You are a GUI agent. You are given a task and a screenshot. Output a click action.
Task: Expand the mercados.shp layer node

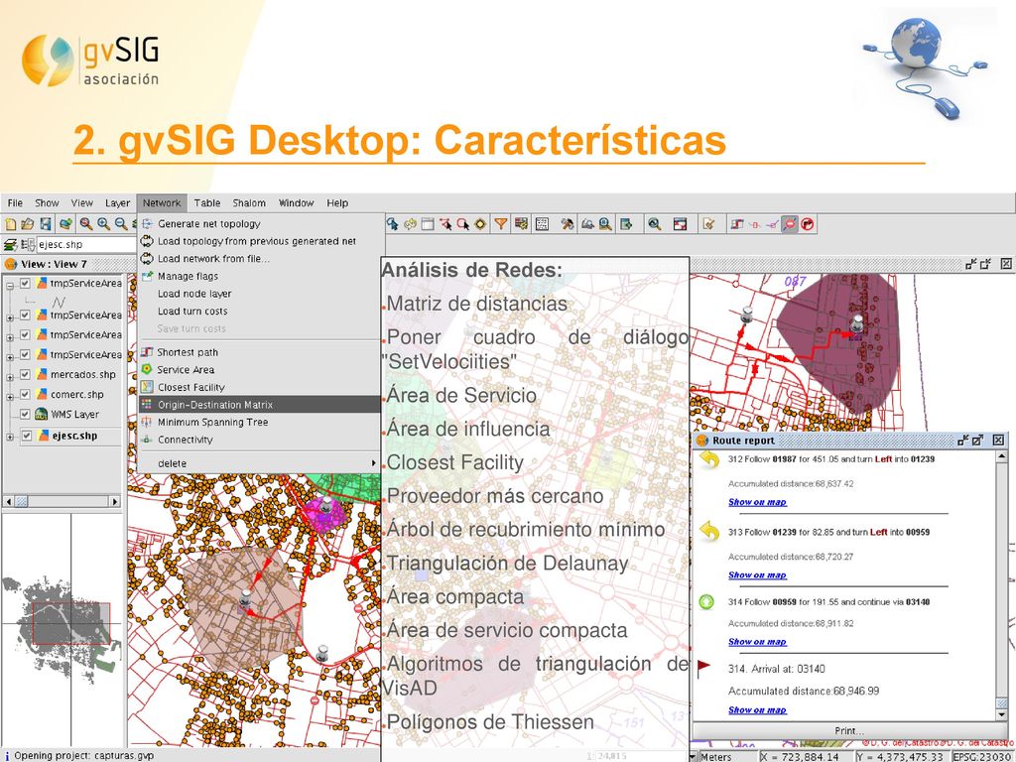coord(10,376)
